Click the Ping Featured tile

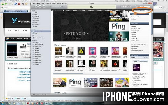[x=75, y=82]
